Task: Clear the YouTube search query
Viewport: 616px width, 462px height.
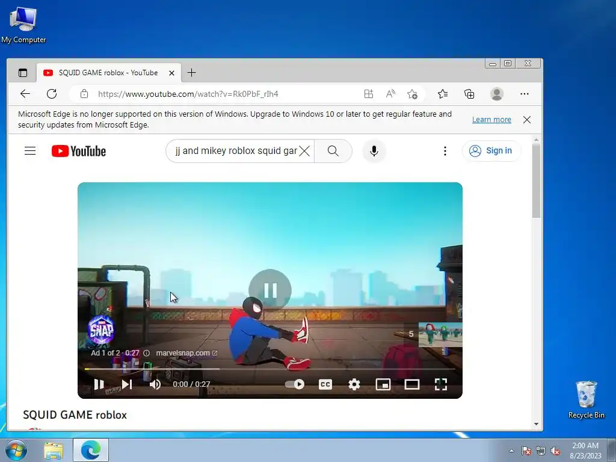Action: tap(304, 151)
